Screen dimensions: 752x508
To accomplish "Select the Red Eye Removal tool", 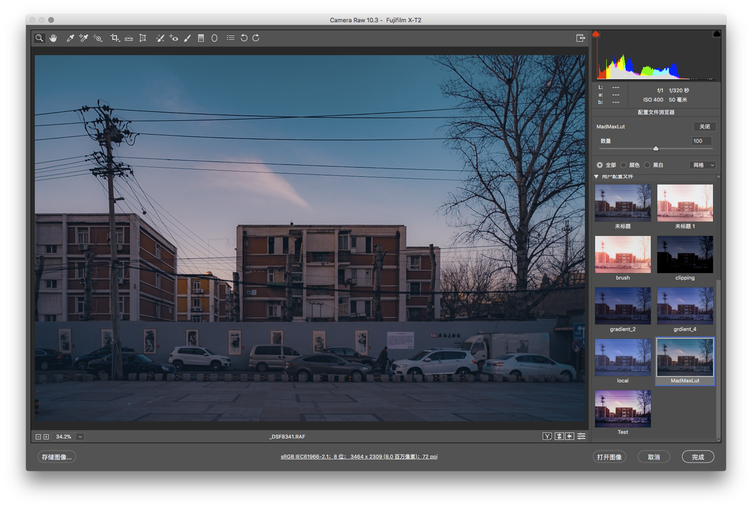I will point(174,38).
